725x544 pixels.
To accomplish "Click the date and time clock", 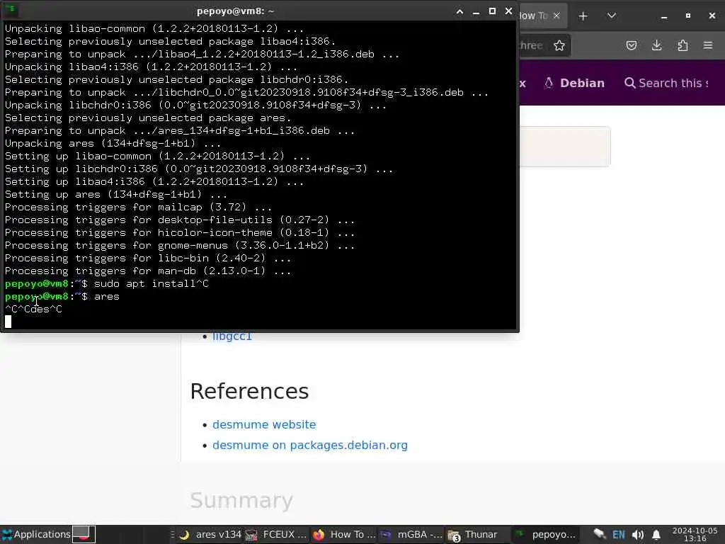I will click(695, 534).
